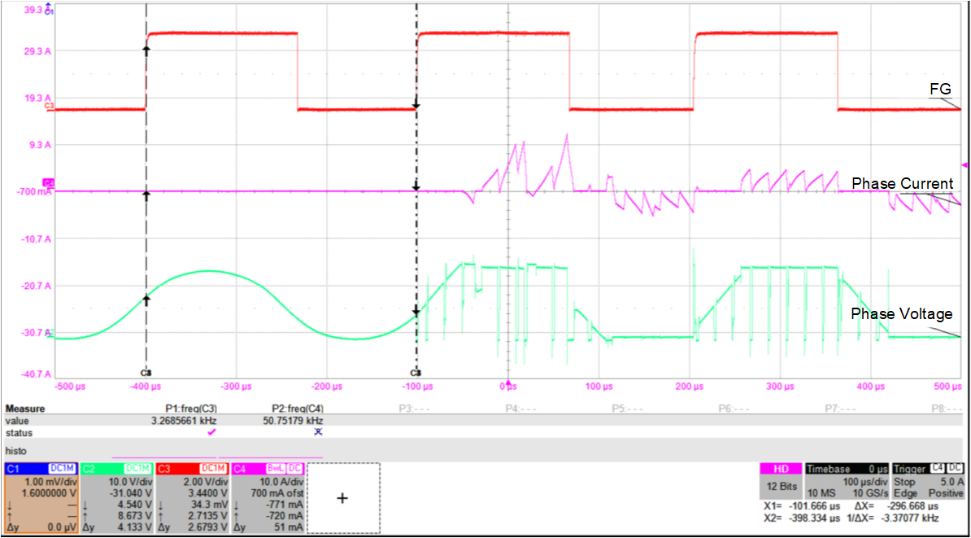
Task: Click the P2 status warning symbol
Action: [318, 432]
